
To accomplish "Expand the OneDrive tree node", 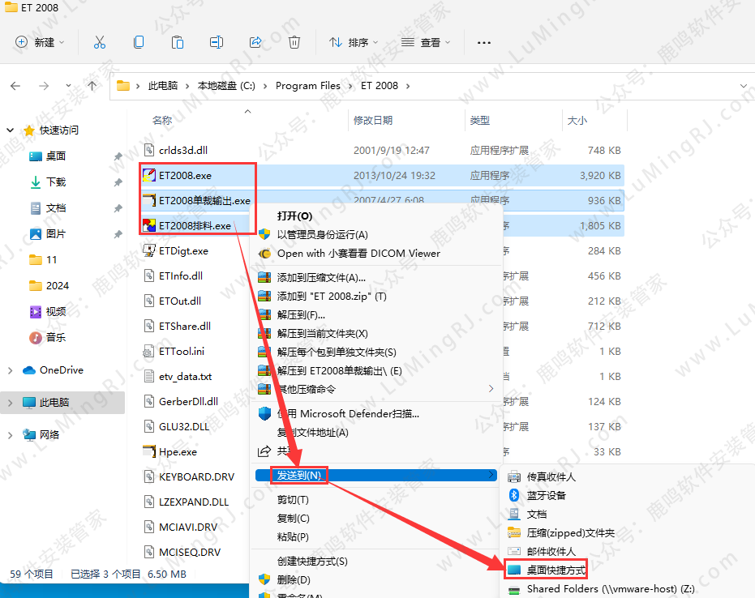I will click(11, 370).
